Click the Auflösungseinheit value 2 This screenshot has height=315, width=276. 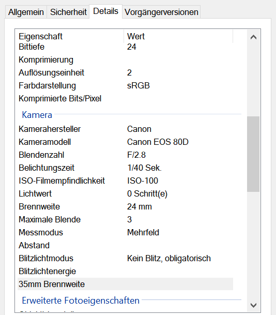point(129,72)
